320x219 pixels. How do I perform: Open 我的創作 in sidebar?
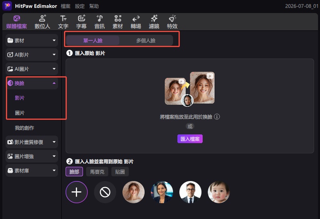24,128
